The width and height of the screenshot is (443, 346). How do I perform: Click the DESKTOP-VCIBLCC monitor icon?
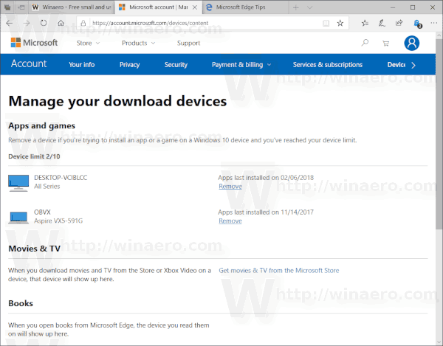pyautogui.click(x=18, y=183)
